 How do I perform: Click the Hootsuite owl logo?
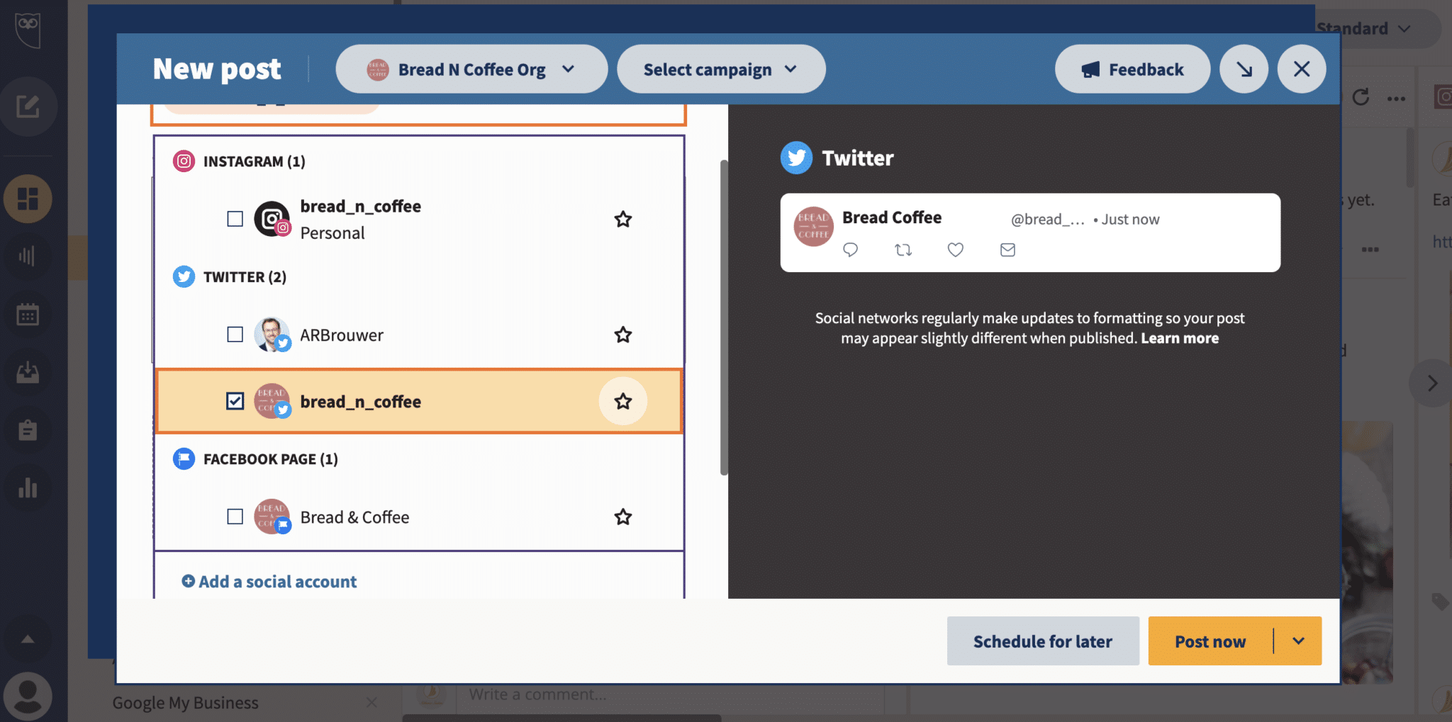pyautogui.click(x=28, y=31)
